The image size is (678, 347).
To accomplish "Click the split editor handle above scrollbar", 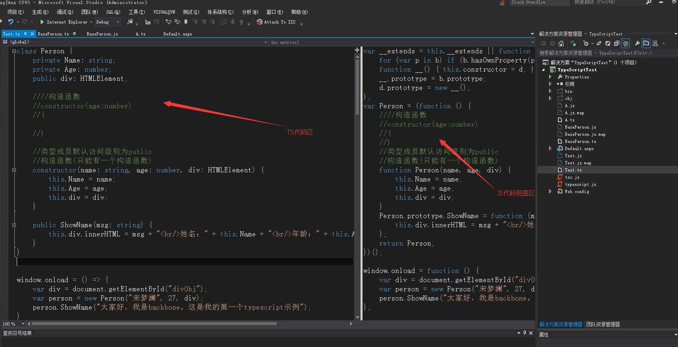I will coord(357,50).
